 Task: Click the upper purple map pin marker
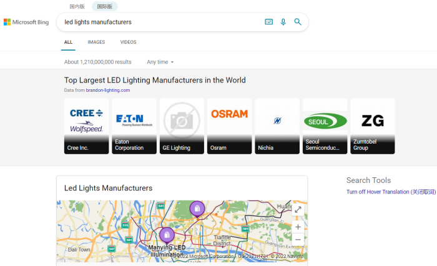tap(197, 209)
